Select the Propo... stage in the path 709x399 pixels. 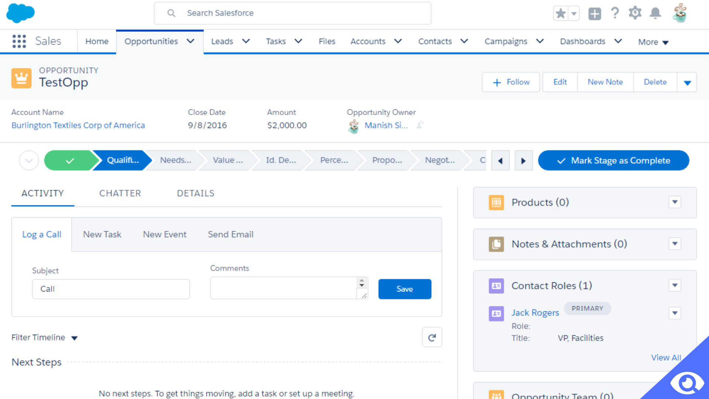tap(387, 160)
